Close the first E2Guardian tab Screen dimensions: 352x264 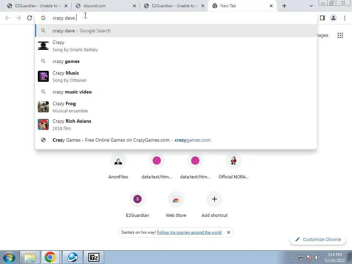pos(66,6)
